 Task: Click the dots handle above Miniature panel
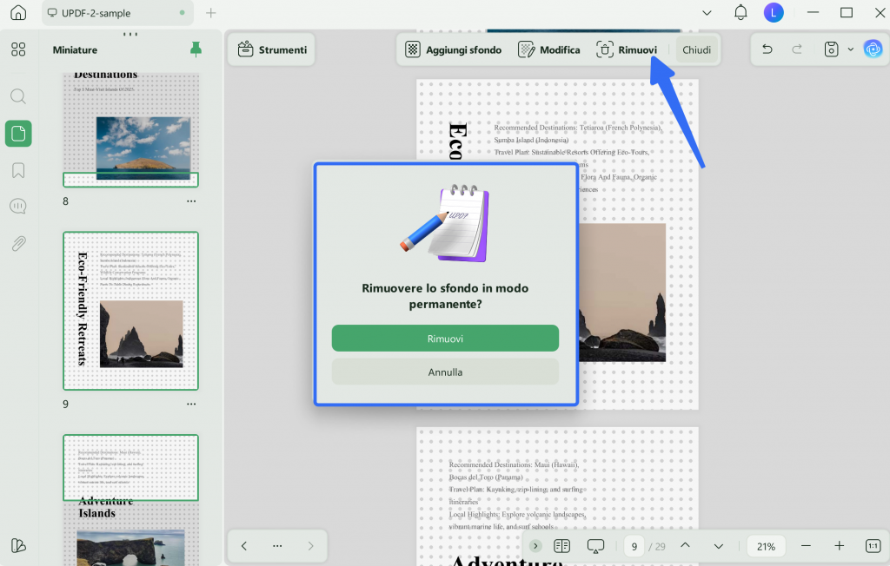130,34
